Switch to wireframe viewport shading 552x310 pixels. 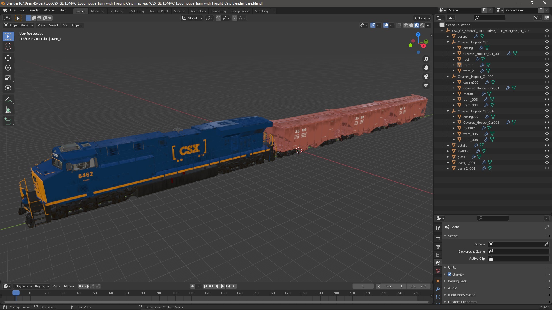point(406,25)
